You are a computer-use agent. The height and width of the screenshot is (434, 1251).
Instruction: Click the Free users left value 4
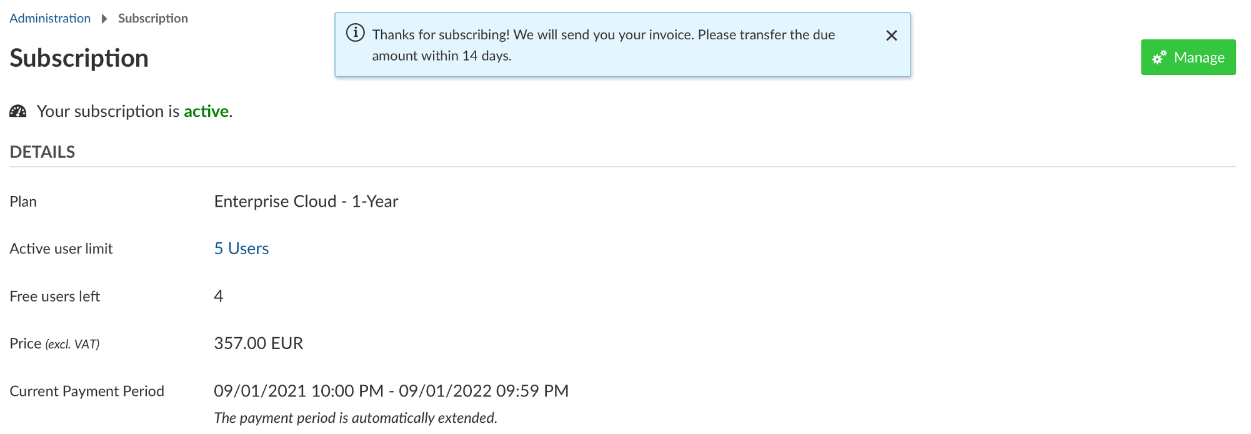point(219,296)
